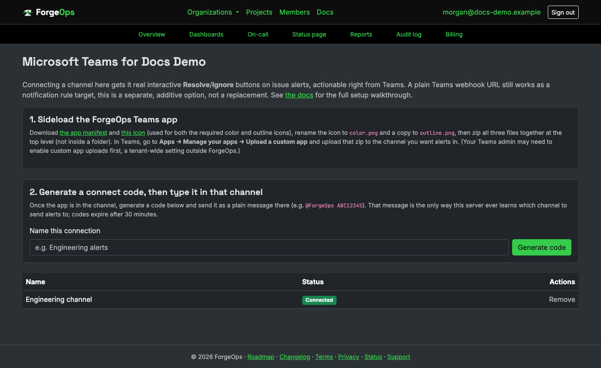Focus the 'Name this connection' input field

[x=269, y=247]
